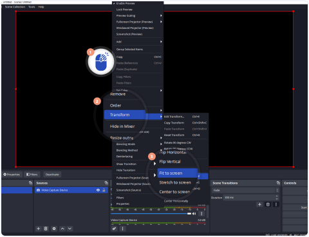Undock the Sources panel icon
Screen dimensions: 309x237
(106, 183)
